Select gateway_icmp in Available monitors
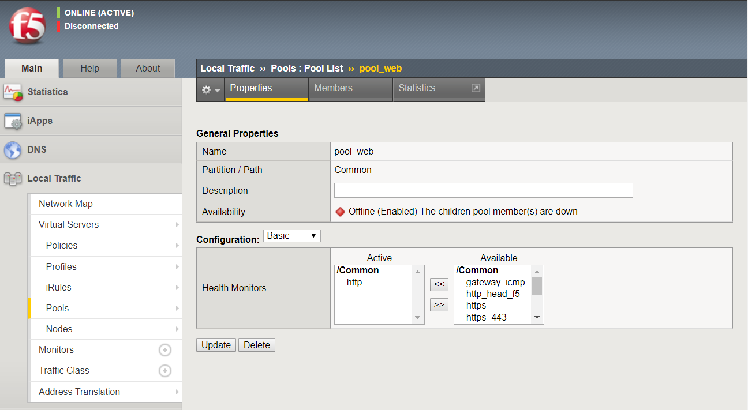The height and width of the screenshot is (410, 748). pyautogui.click(x=496, y=283)
